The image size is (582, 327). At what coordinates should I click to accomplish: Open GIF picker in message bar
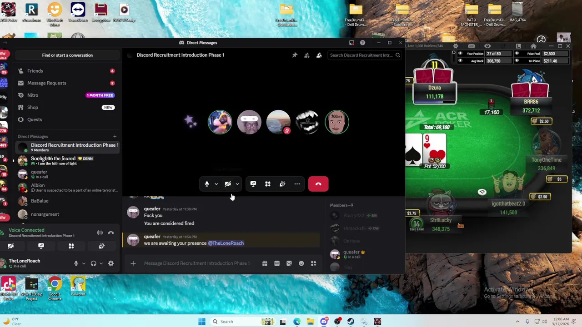[x=277, y=263]
